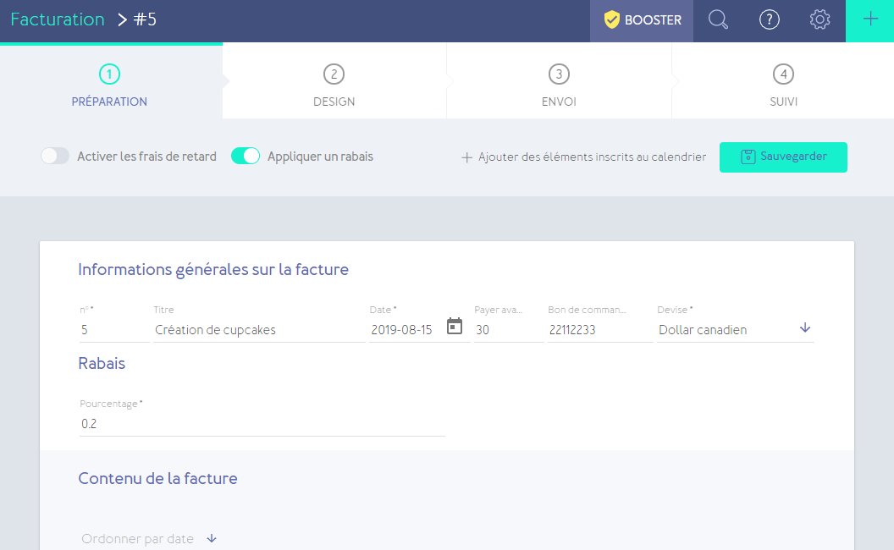Open the date calendar picker icon
This screenshot has height=550, width=894.
[x=455, y=327]
